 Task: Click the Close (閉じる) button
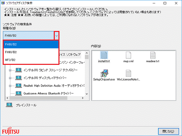pyautogui.click(x=168, y=131)
